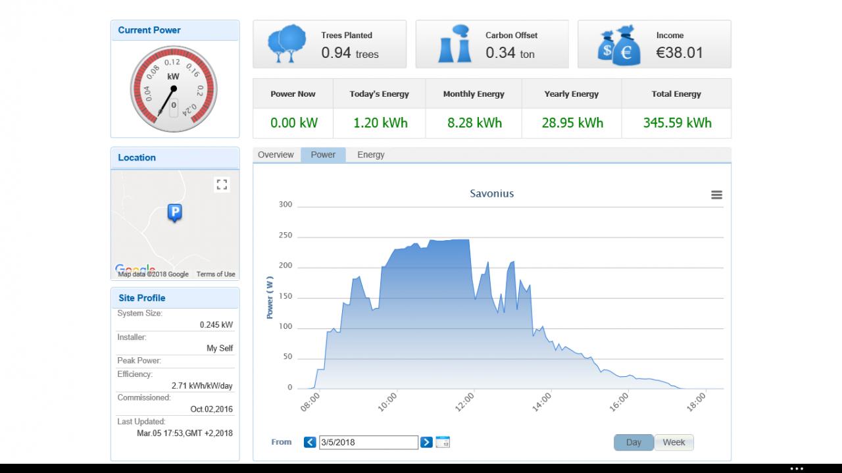Click the blue P map marker
The width and height of the screenshot is (842, 473).
click(174, 213)
